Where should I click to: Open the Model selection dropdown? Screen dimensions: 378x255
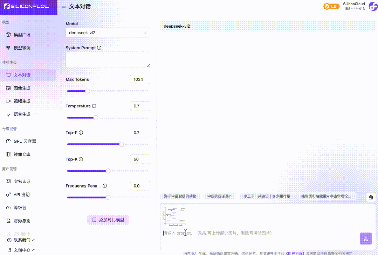pyautogui.click(x=108, y=33)
